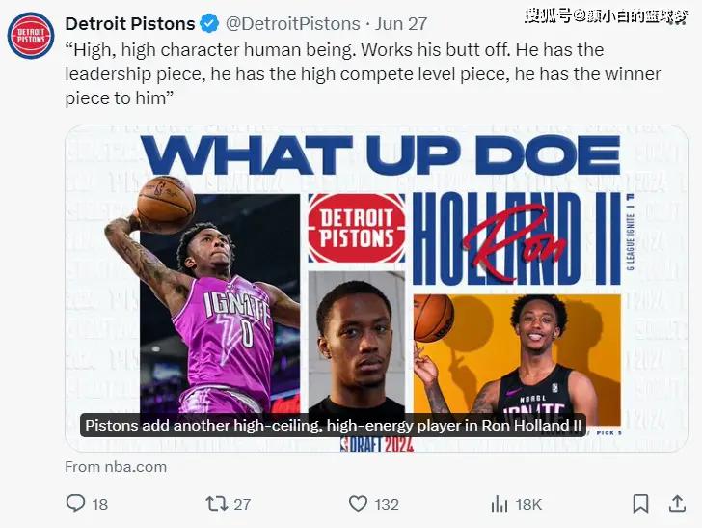This screenshot has height=528, width=702.
Task: Reply to the tweet via comment icon
Action: (76, 503)
